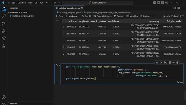Toggle the bottom panel layout icon
The image size is (186, 105).
click(x=158, y=3)
